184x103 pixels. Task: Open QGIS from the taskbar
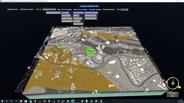point(63,101)
